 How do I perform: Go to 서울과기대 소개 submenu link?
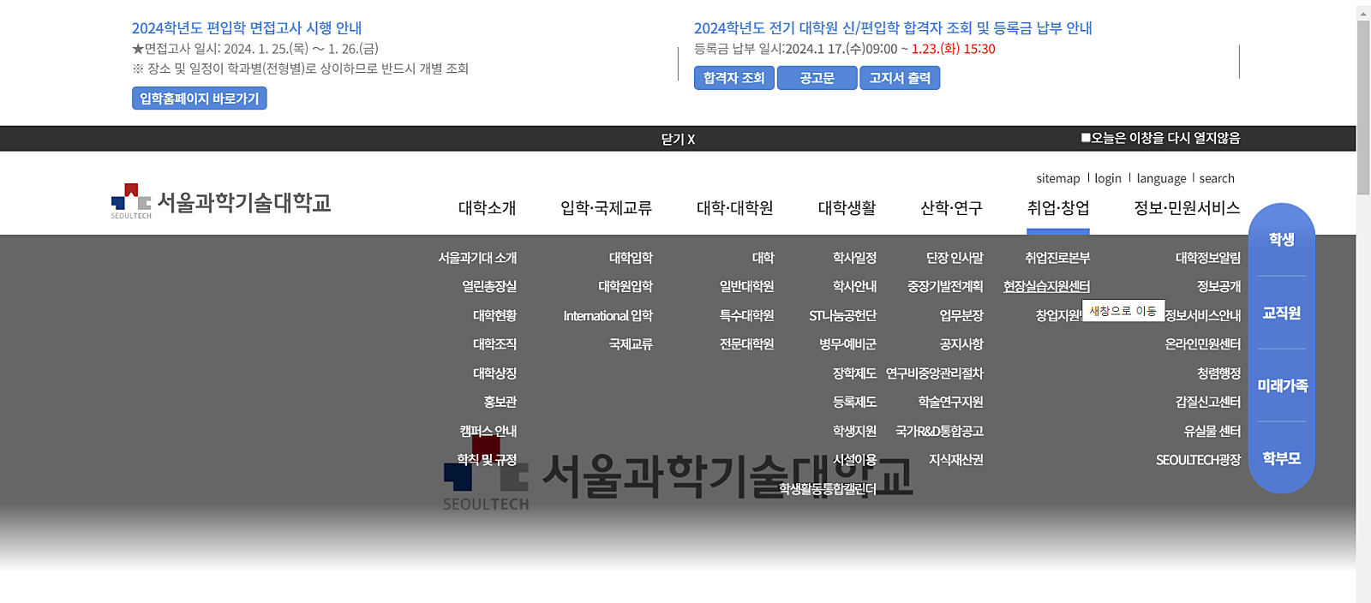coord(477,258)
